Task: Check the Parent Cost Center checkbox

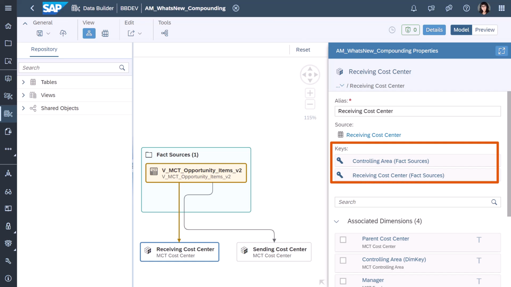Action: tap(343, 239)
